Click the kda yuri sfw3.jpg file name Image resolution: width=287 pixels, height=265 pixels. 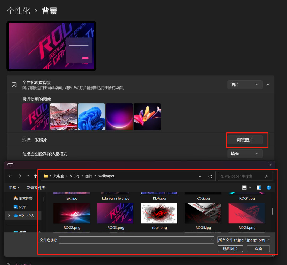(x=116, y=198)
